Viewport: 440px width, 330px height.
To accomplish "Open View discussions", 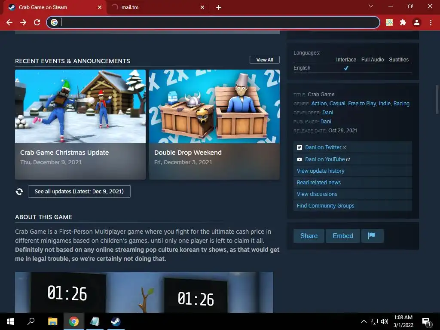I will (352, 194).
